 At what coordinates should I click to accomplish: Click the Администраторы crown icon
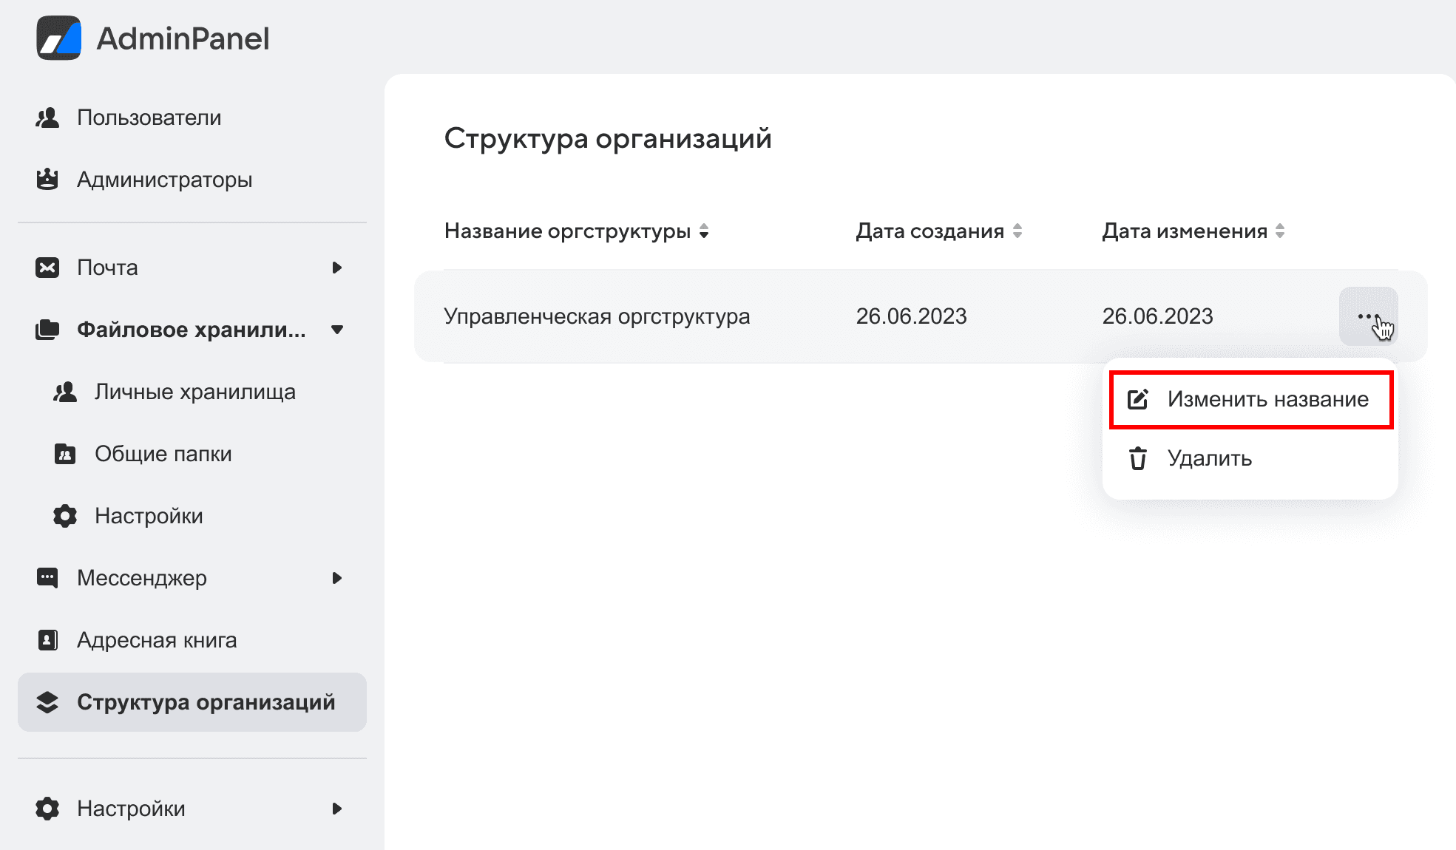click(x=47, y=179)
